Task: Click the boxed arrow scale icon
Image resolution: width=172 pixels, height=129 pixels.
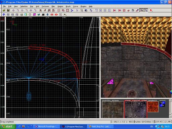Action: tap(96, 10)
